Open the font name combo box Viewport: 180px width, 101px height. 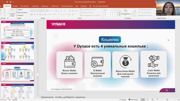click(x=36, y=11)
